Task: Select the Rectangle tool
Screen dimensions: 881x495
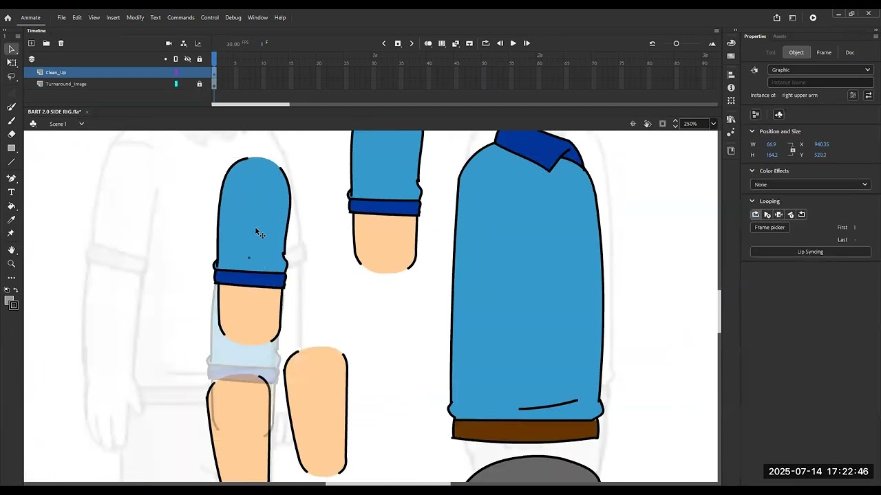Action: coord(12,148)
